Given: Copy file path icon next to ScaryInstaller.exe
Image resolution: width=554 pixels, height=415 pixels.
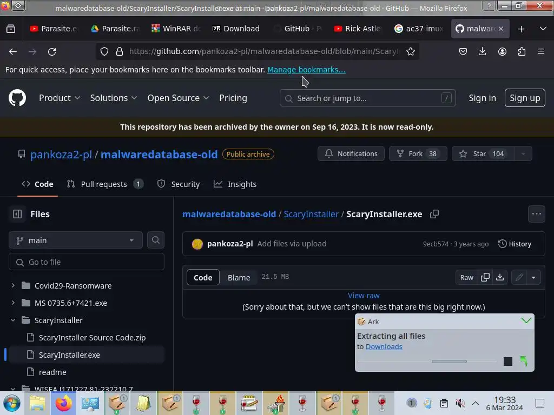Looking at the screenshot, I should click(434, 214).
